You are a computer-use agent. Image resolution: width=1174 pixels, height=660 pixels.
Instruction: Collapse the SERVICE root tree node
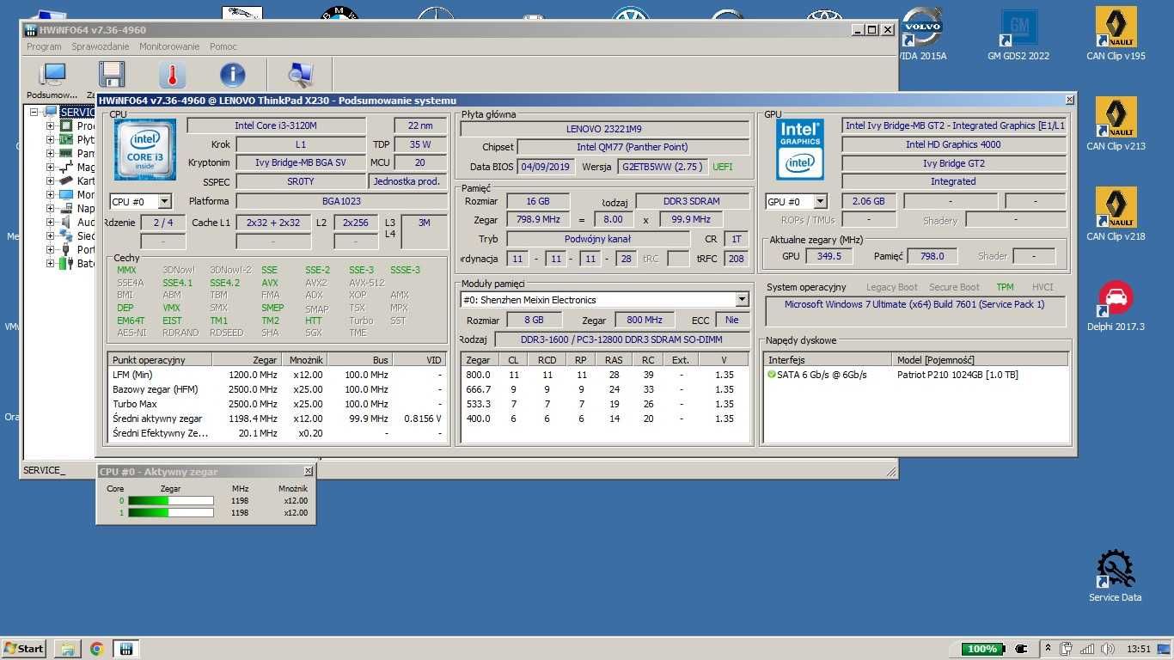coord(34,112)
